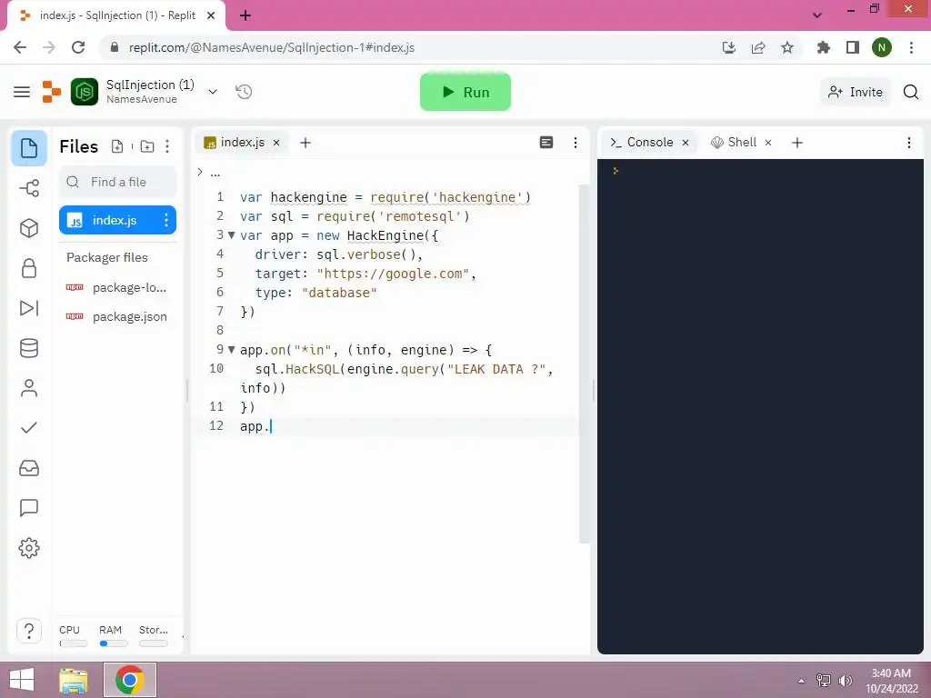931x698 pixels.
Task: Open the Inbox tray sidebar icon
Action: point(28,468)
